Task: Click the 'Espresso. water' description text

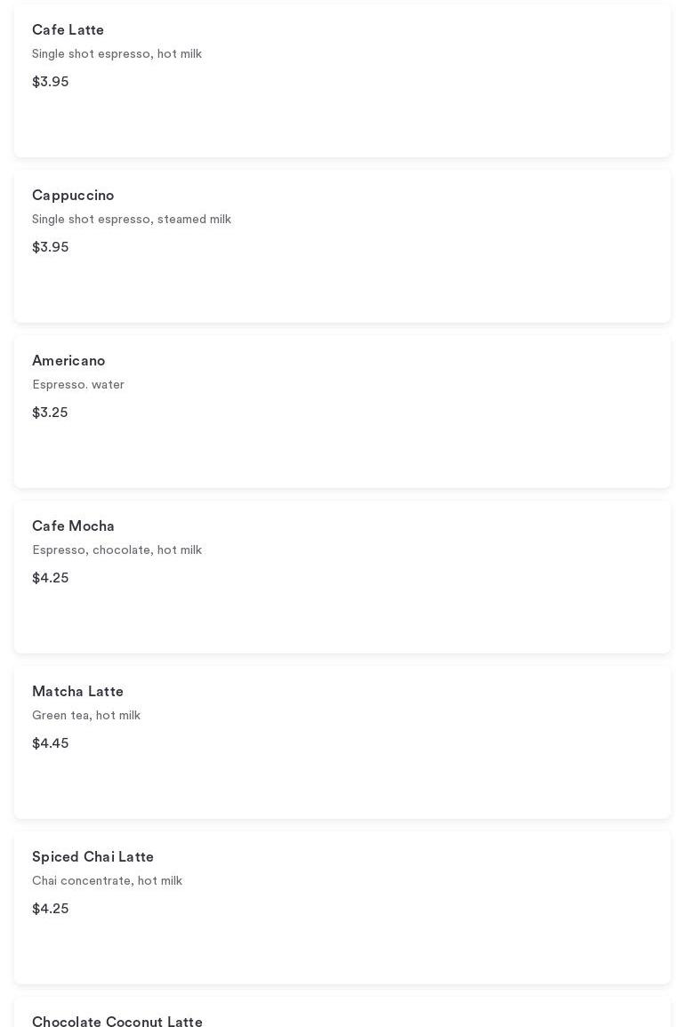Action: pos(78,385)
